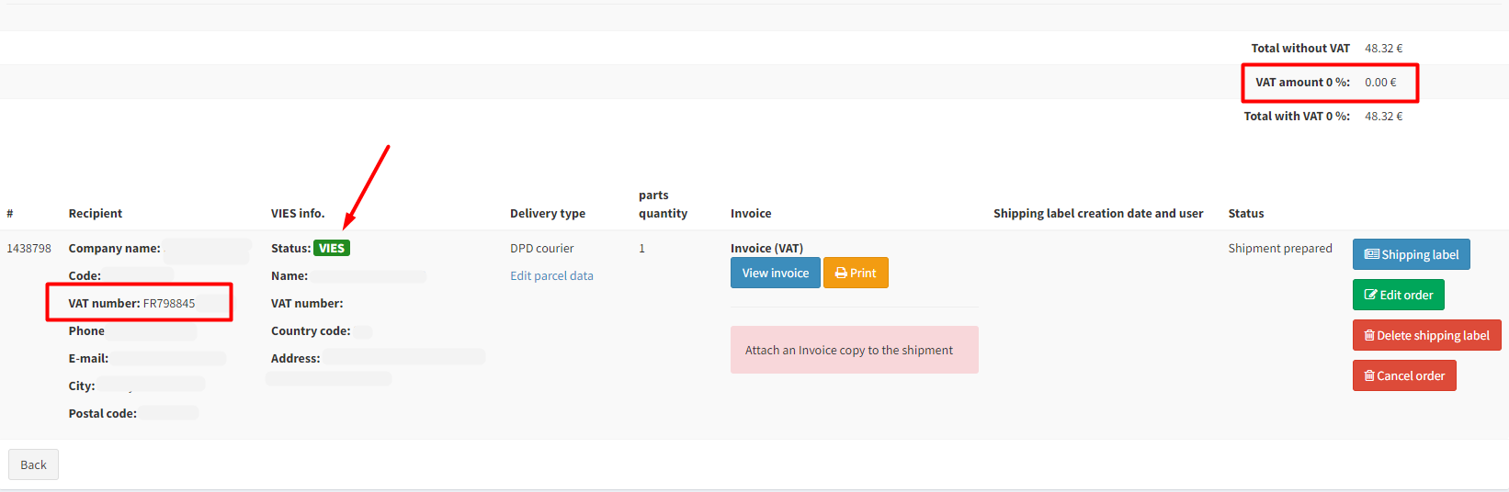Click the Recipient column header
1509x492 pixels.
(x=96, y=213)
